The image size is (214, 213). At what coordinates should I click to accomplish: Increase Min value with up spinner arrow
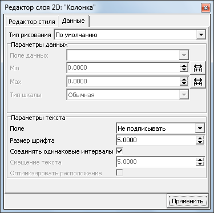coord(184,65)
